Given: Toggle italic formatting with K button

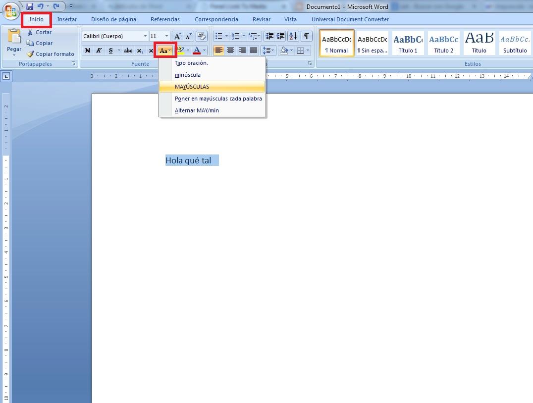Looking at the screenshot, I should pos(99,50).
